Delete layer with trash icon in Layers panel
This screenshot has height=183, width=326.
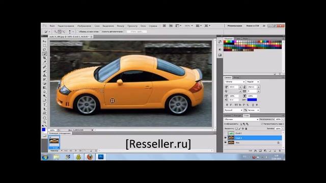point(280,151)
